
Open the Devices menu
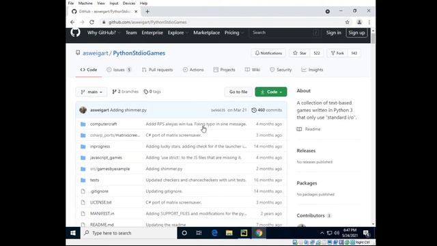(x=129, y=3)
